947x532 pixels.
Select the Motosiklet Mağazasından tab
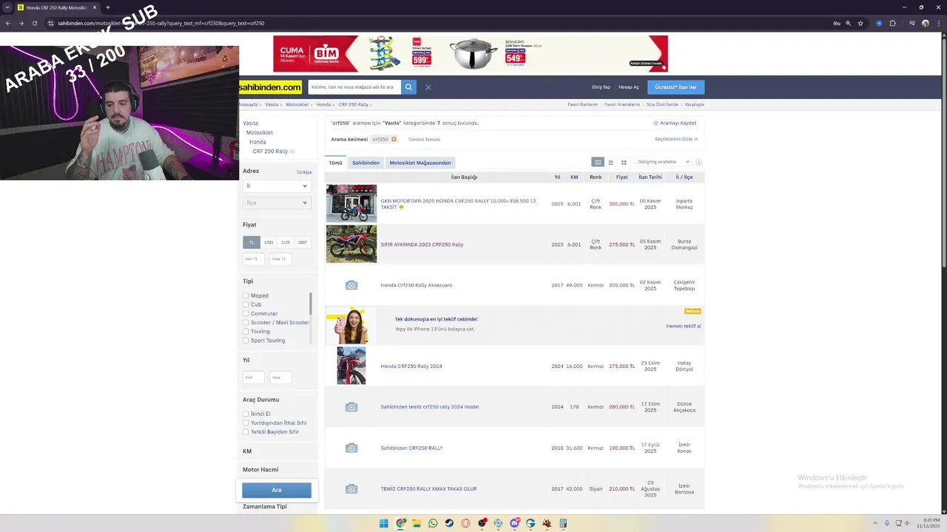pos(420,163)
